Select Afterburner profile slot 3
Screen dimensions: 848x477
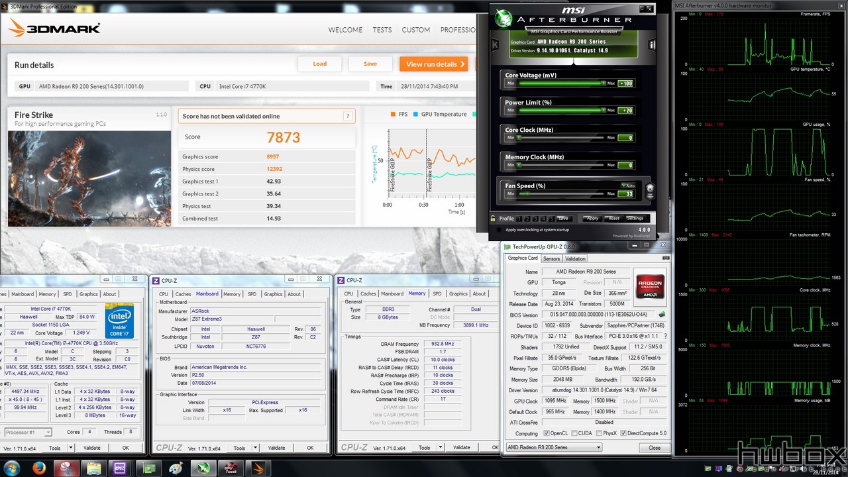(535, 219)
